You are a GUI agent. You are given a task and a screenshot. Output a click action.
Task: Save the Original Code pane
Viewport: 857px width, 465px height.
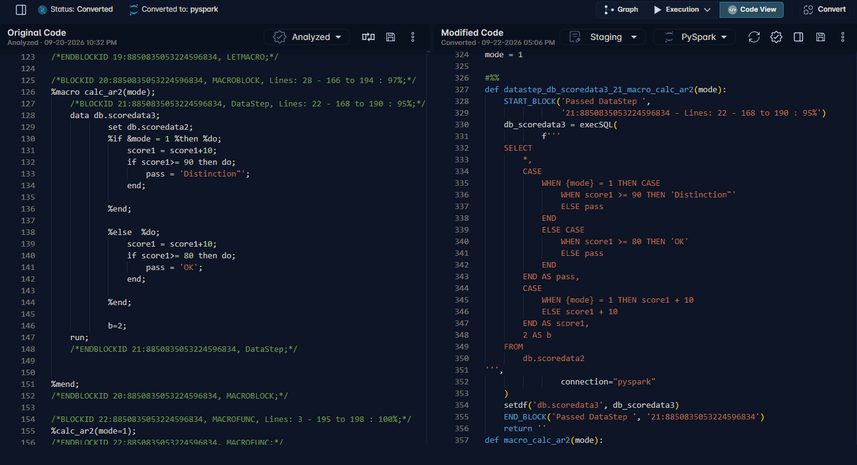pos(391,37)
